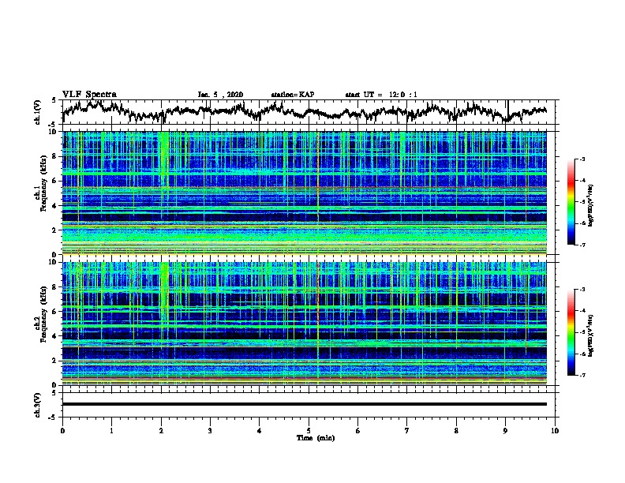The height and width of the screenshot is (483, 625).
Task: Click the time axis end label "10"
Action: pos(555,431)
